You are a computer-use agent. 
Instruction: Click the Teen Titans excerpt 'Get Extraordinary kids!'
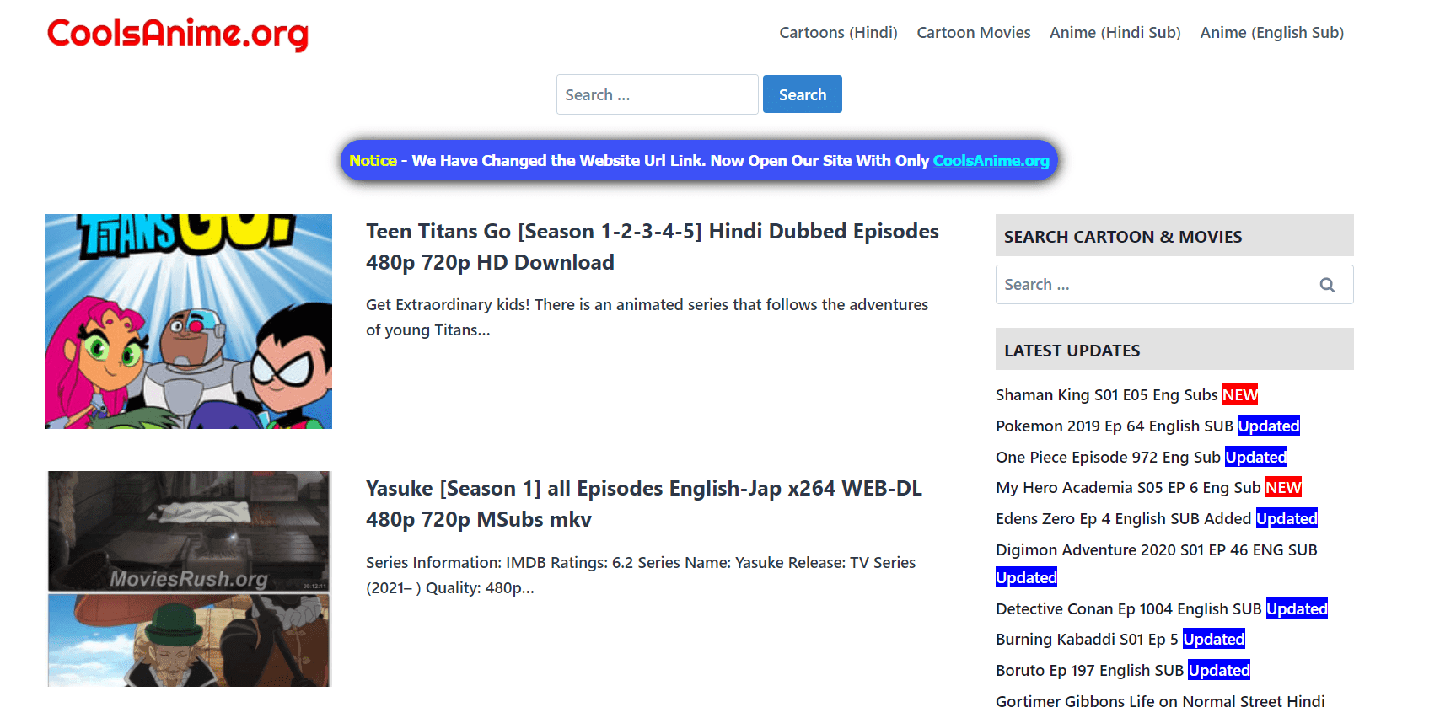tap(647, 317)
